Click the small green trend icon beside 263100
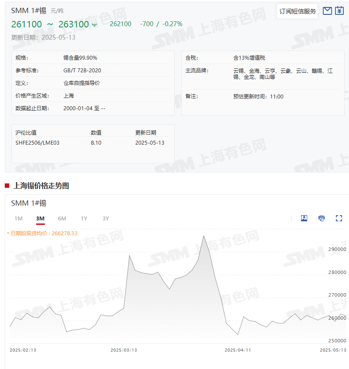This screenshot has width=349, height=369. (95, 25)
